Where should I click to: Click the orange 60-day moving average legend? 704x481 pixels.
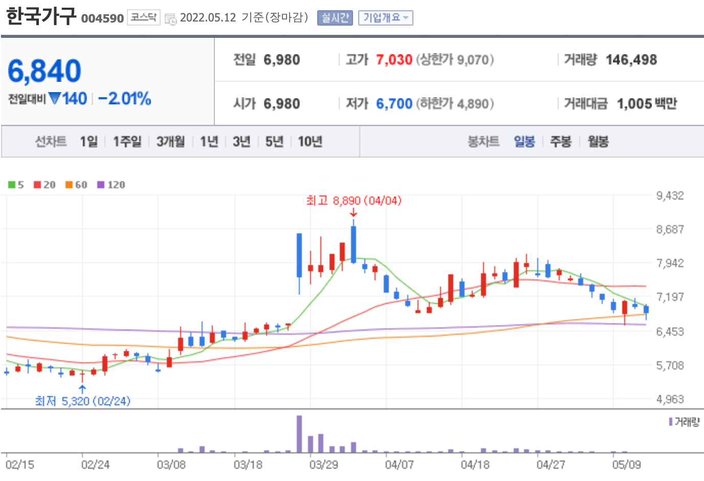76,185
